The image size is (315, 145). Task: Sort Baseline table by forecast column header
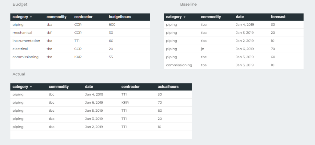click(x=278, y=17)
